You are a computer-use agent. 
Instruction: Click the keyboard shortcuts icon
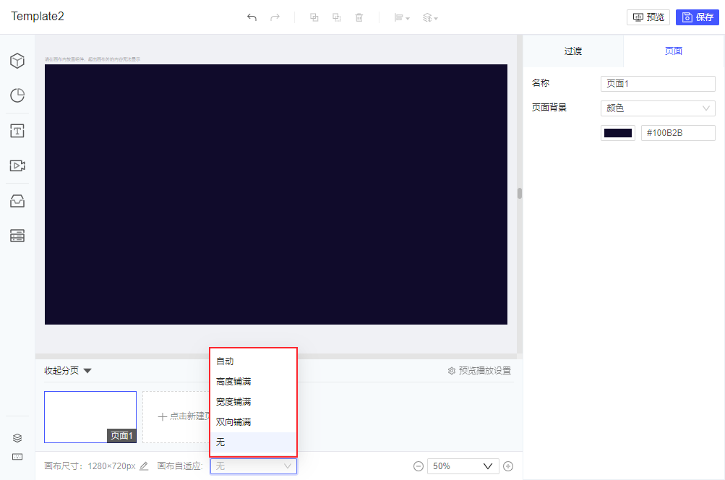17,457
